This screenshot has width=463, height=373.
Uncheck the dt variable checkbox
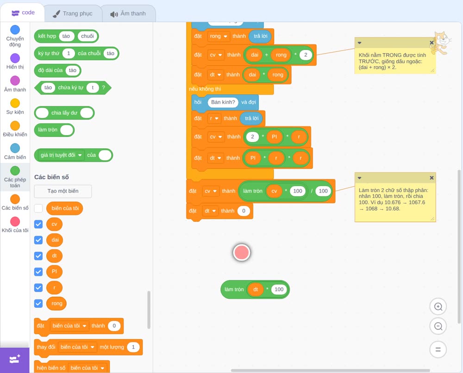click(38, 256)
